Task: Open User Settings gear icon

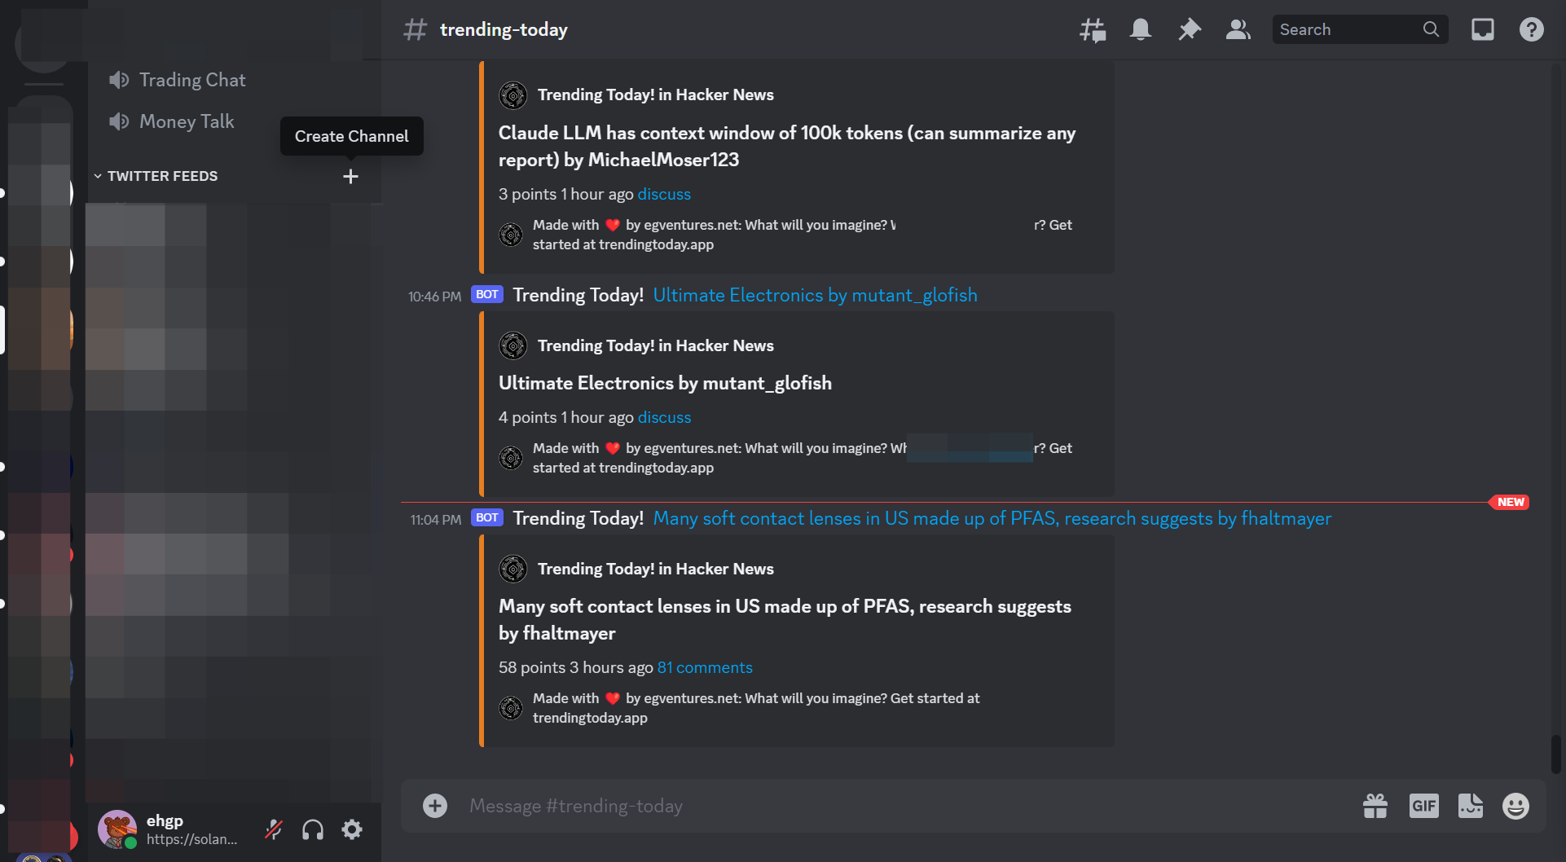Action: pos(352,829)
